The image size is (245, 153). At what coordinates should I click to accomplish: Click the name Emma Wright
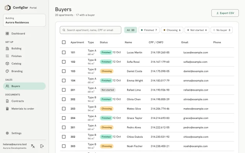pyautogui.click(x=135, y=81)
